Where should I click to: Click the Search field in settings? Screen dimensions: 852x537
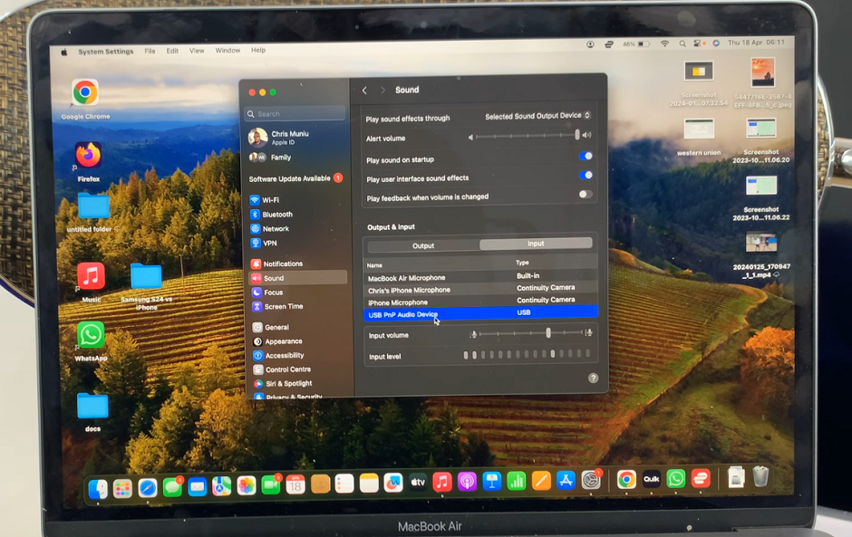coord(295,113)
